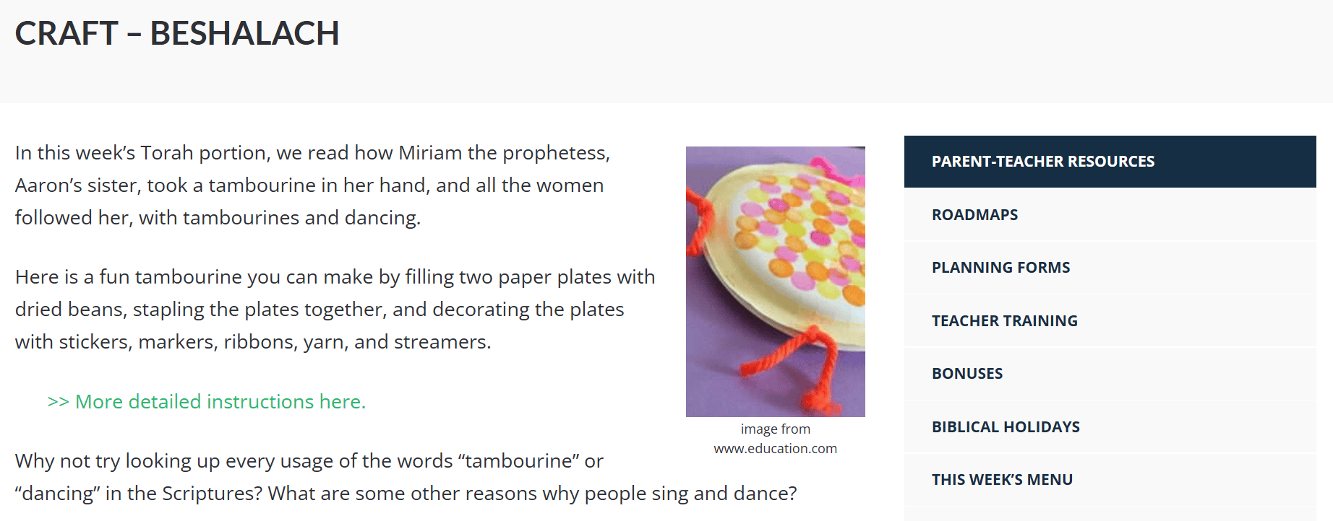The height and width of the screenshot is (521, 1333).
Task: Click the "www.education.com" caption text
Action: click(x=775, y=449)
